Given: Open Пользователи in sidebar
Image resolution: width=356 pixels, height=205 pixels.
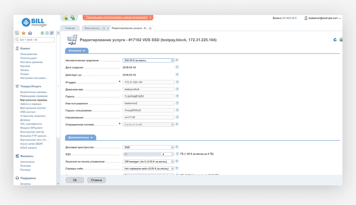Looking at the screenshot, I should [x=28, y=54].
